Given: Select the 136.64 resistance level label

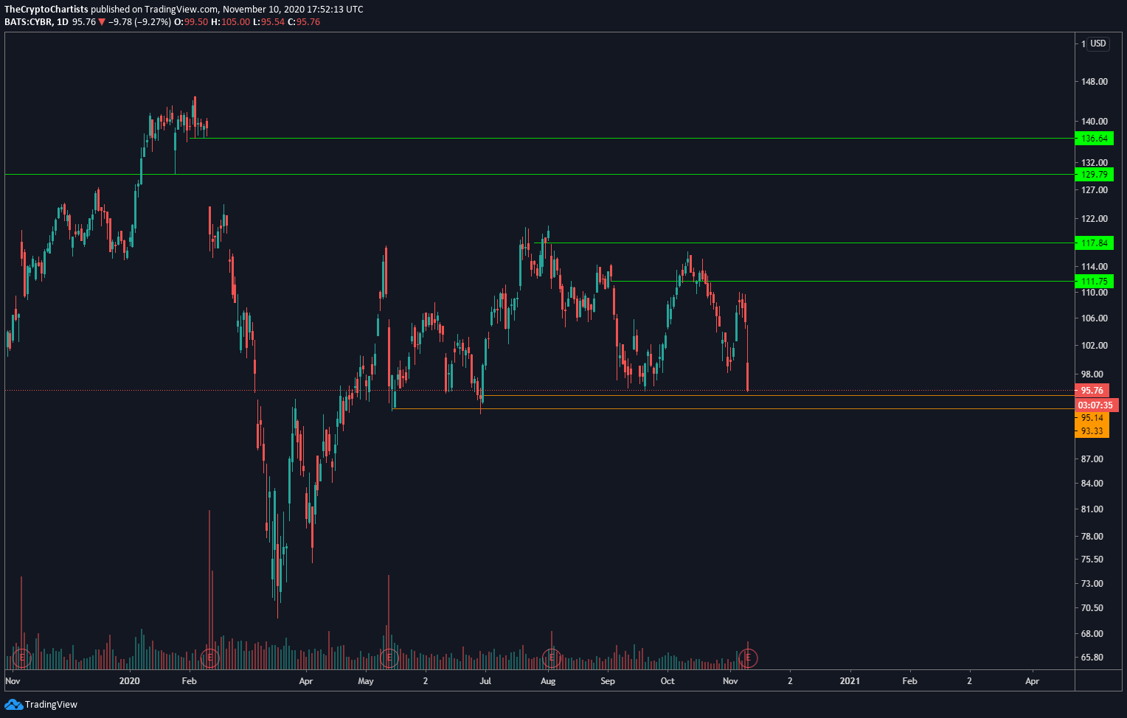Looking at the screenshot, I should pos(1094,139).
